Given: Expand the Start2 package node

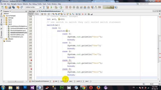Looking at the screenshot, I should tap(4, 22).
